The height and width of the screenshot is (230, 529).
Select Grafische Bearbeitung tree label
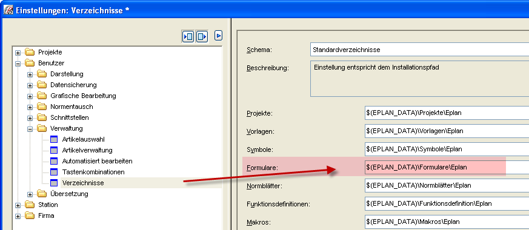point(84,96)
